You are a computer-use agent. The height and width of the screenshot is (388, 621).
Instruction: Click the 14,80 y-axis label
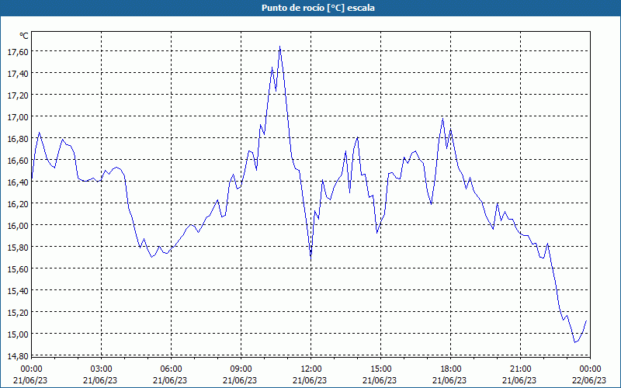pos(18,355)
